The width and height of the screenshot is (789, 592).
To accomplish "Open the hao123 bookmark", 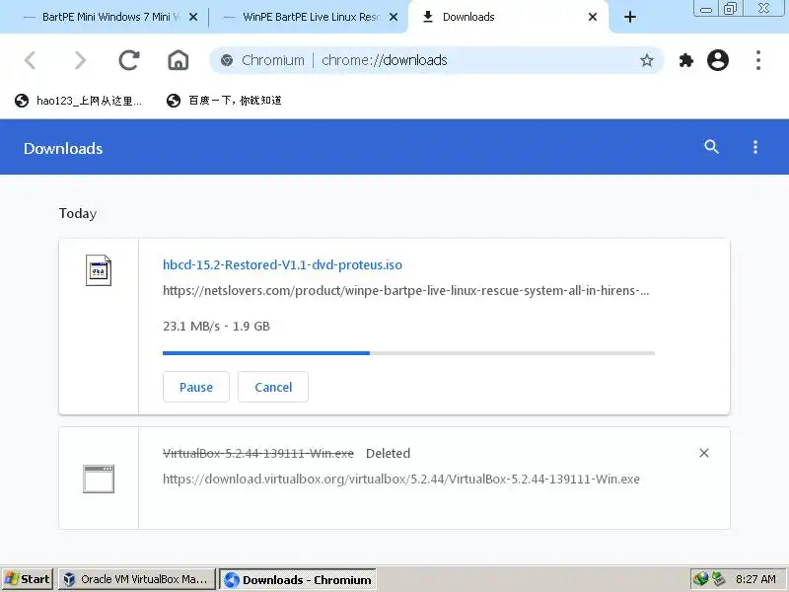I will (78, 101).
